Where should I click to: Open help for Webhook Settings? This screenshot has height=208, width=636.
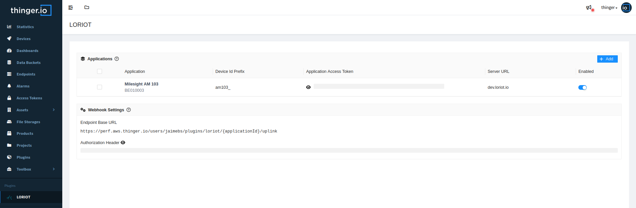(129, 110)
